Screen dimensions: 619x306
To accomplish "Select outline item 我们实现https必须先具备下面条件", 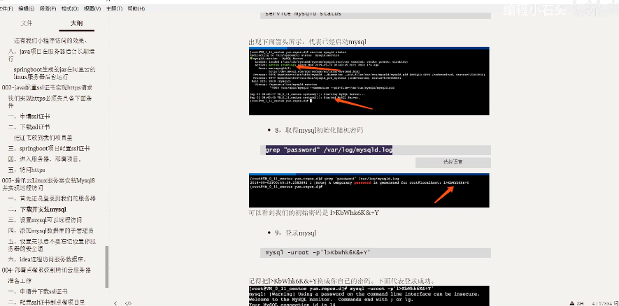I will pyautogui.click(x=50, y=102).
